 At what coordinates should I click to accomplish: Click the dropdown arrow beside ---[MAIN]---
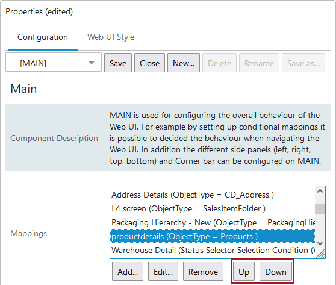click(92, 63)
